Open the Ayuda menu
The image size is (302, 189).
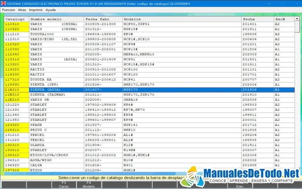pyautogui.click(x=51, y=10)
